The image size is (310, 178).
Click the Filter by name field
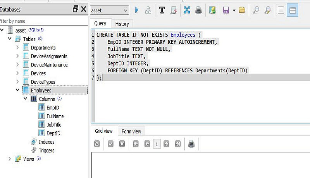[44, 21]
